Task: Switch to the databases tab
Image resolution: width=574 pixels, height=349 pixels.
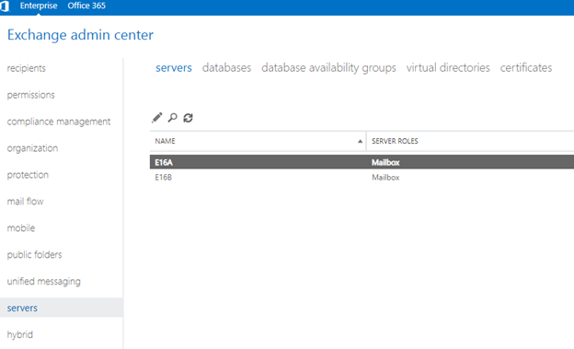Action: tap(226, 68)
